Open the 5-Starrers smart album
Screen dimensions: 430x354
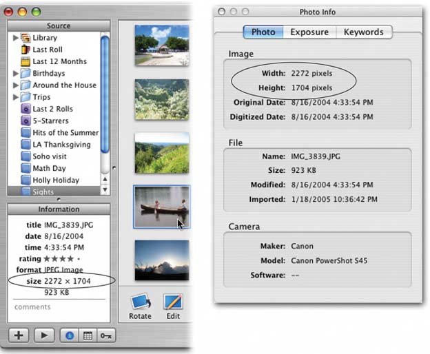click(x=26, y=121)
